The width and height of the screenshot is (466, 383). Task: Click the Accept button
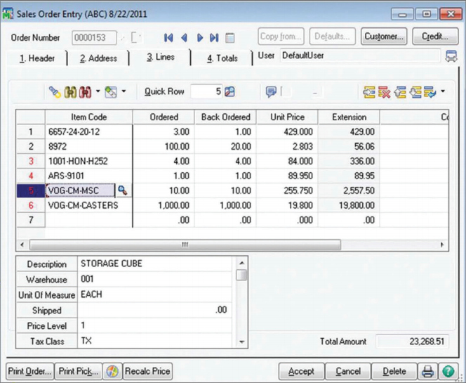coord(301,371)
